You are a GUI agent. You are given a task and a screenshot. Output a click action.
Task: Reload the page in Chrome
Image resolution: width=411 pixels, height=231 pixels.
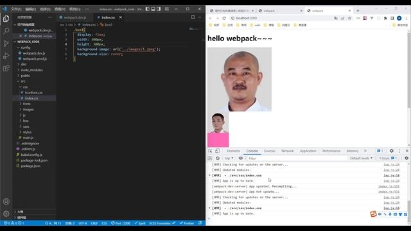tap(224, 18)
